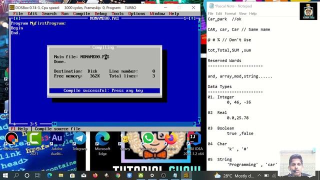Open the Compile menu in Turbo Pascal
The width and height of the screenshot is (320, 180).
(x=81, y=13)
